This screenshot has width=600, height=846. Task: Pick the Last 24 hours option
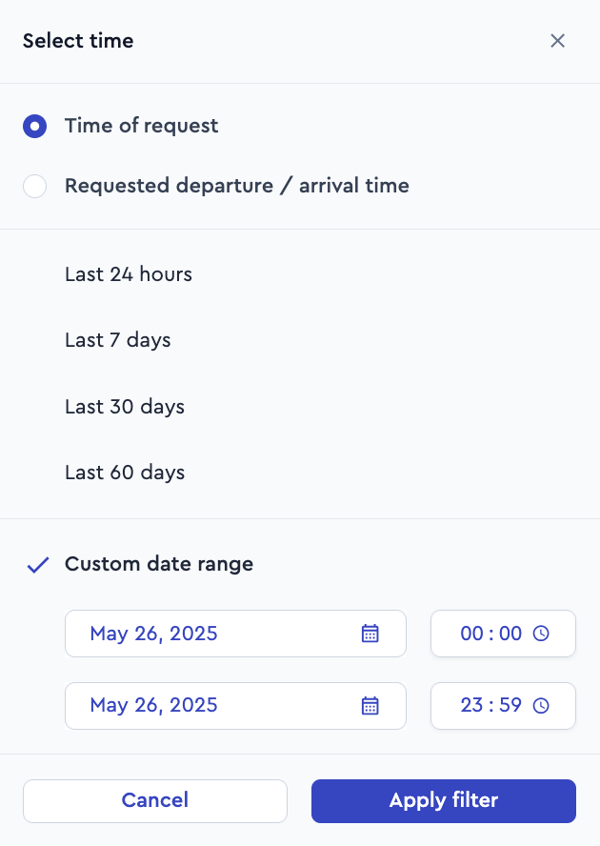coord(129,274)
